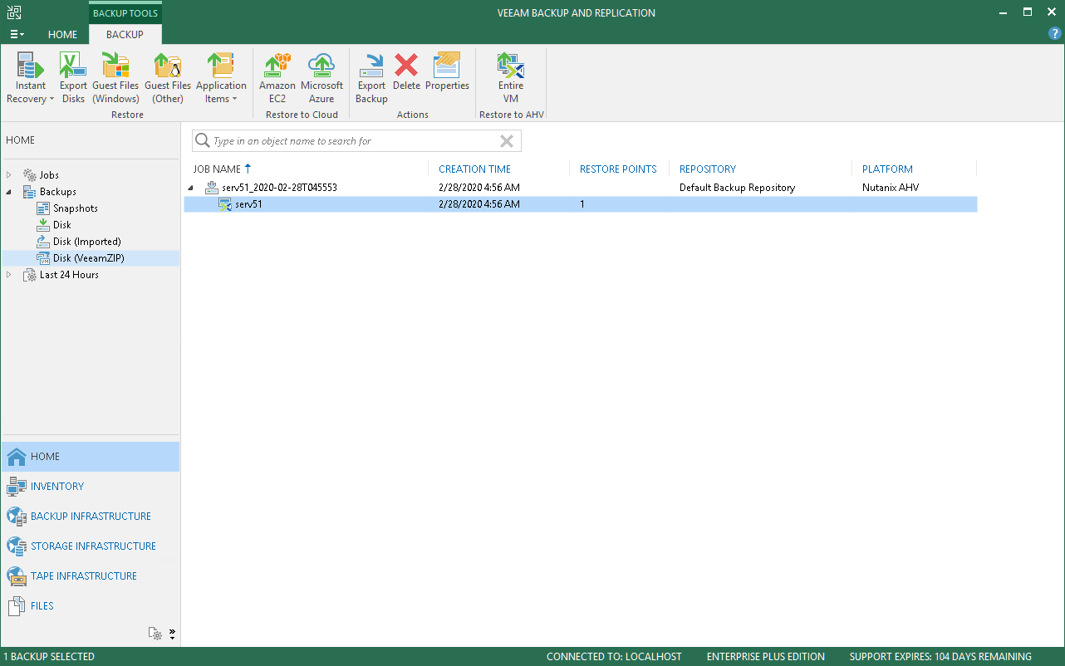Select Snapshots under Backups
The image size is (1065, 666).
pos(75,208)
